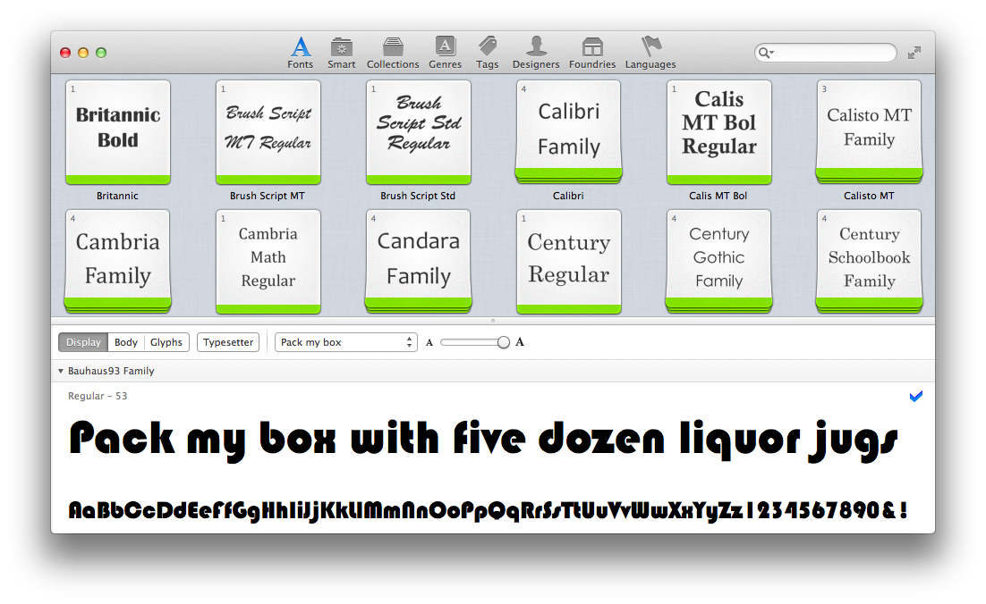Select the Calibri Family card
The width and height of the screenshot is (986, 604).
point(568,132)
